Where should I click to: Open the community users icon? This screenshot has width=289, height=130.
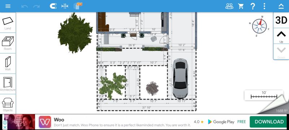point(229,6)
